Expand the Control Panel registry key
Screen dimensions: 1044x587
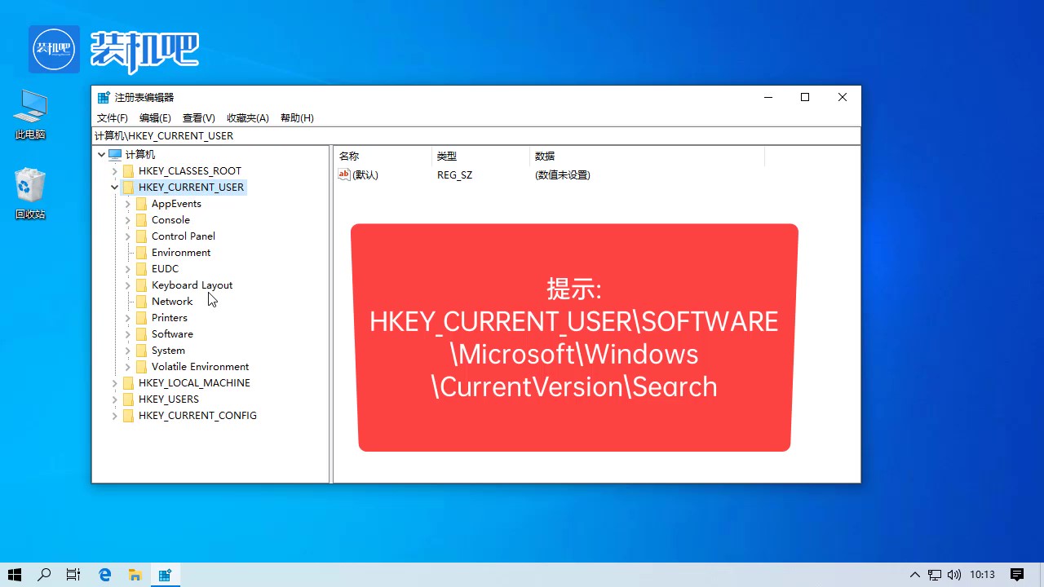click(128, 236)
